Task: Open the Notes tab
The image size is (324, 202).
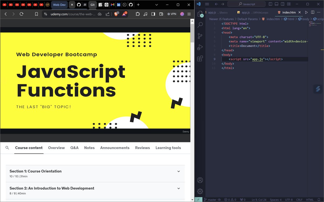Action: pyautogui.click(x=89, y=148)
